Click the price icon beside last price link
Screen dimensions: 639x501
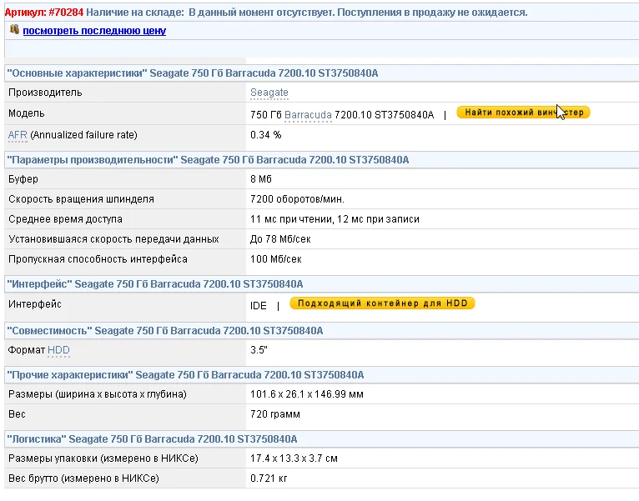pos(14,29)
